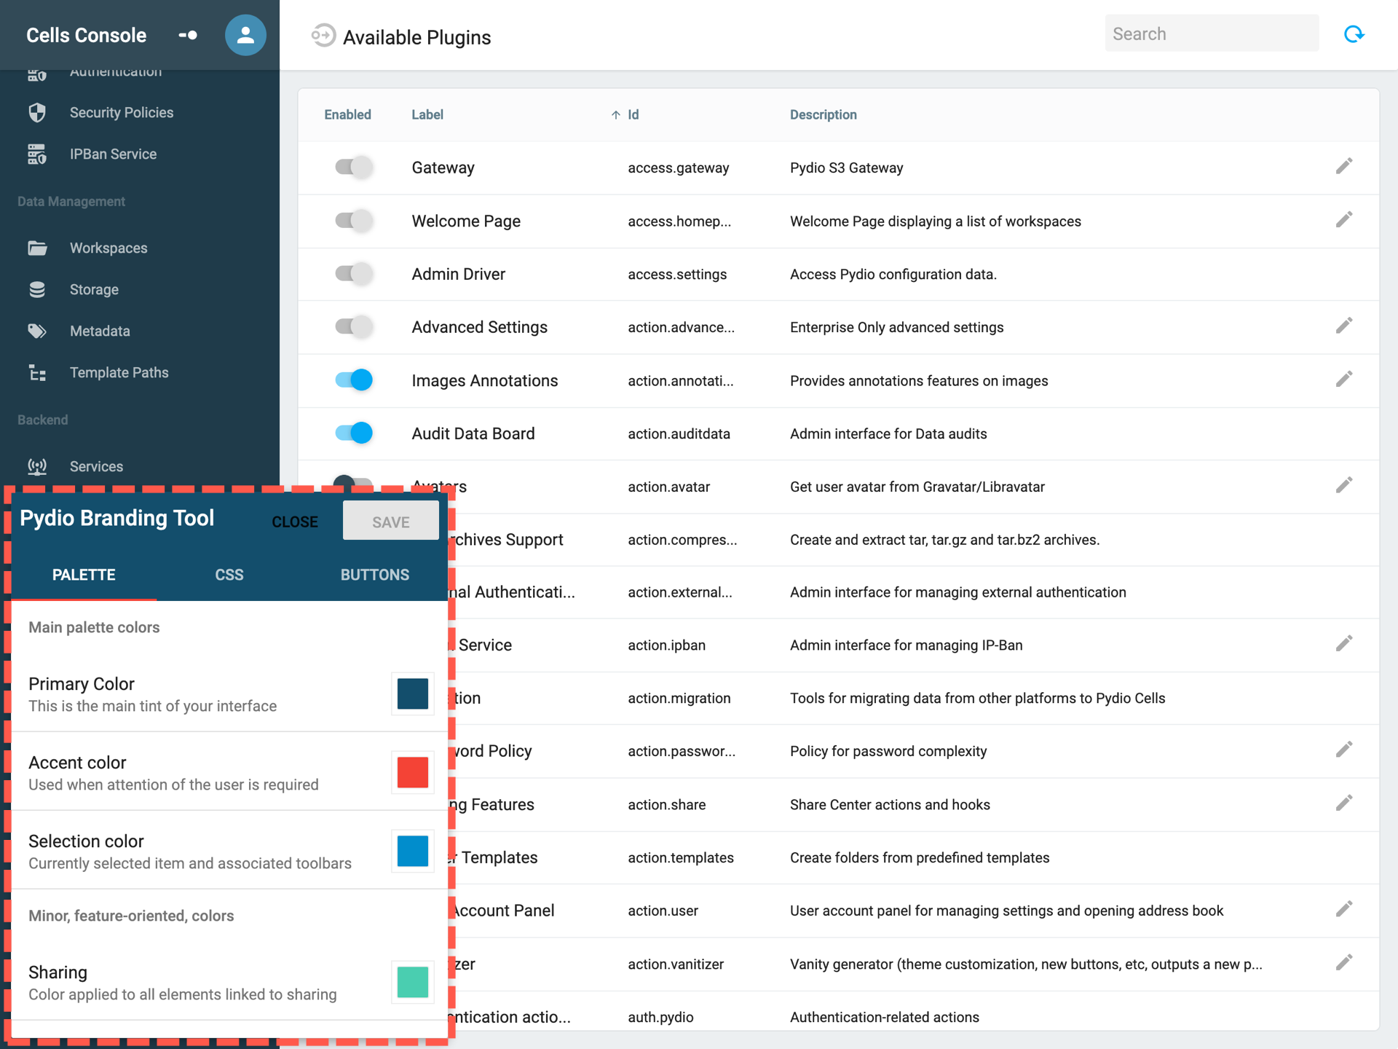Click the action.external... id cell
This screenshot has width=1398, height=1049.
pyautogui.click(x=680, y=592)
